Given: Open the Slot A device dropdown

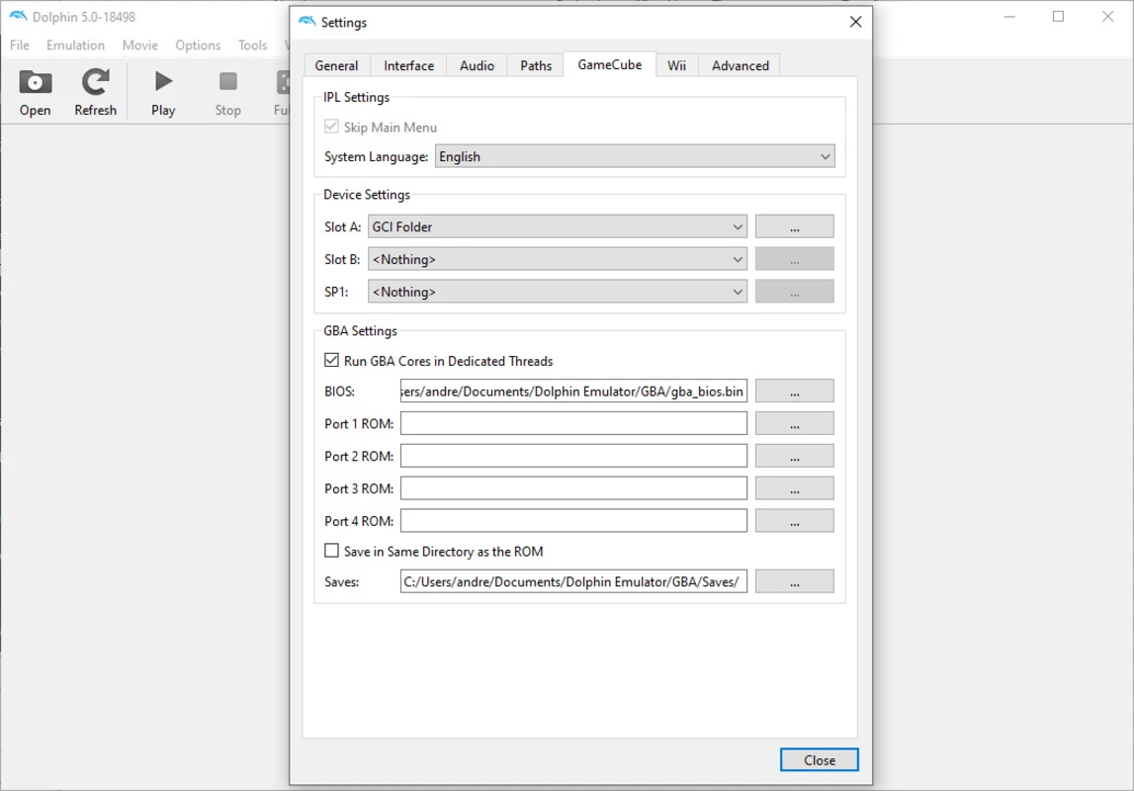Looking at the screenshot, I should click(x=558, y=227).
